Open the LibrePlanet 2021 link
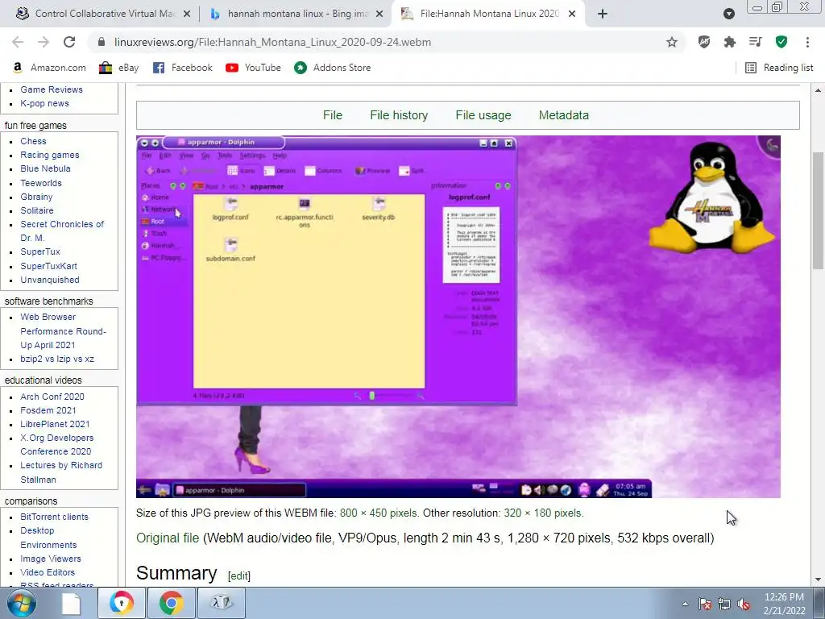825x619 pixels. pos(55,424)
